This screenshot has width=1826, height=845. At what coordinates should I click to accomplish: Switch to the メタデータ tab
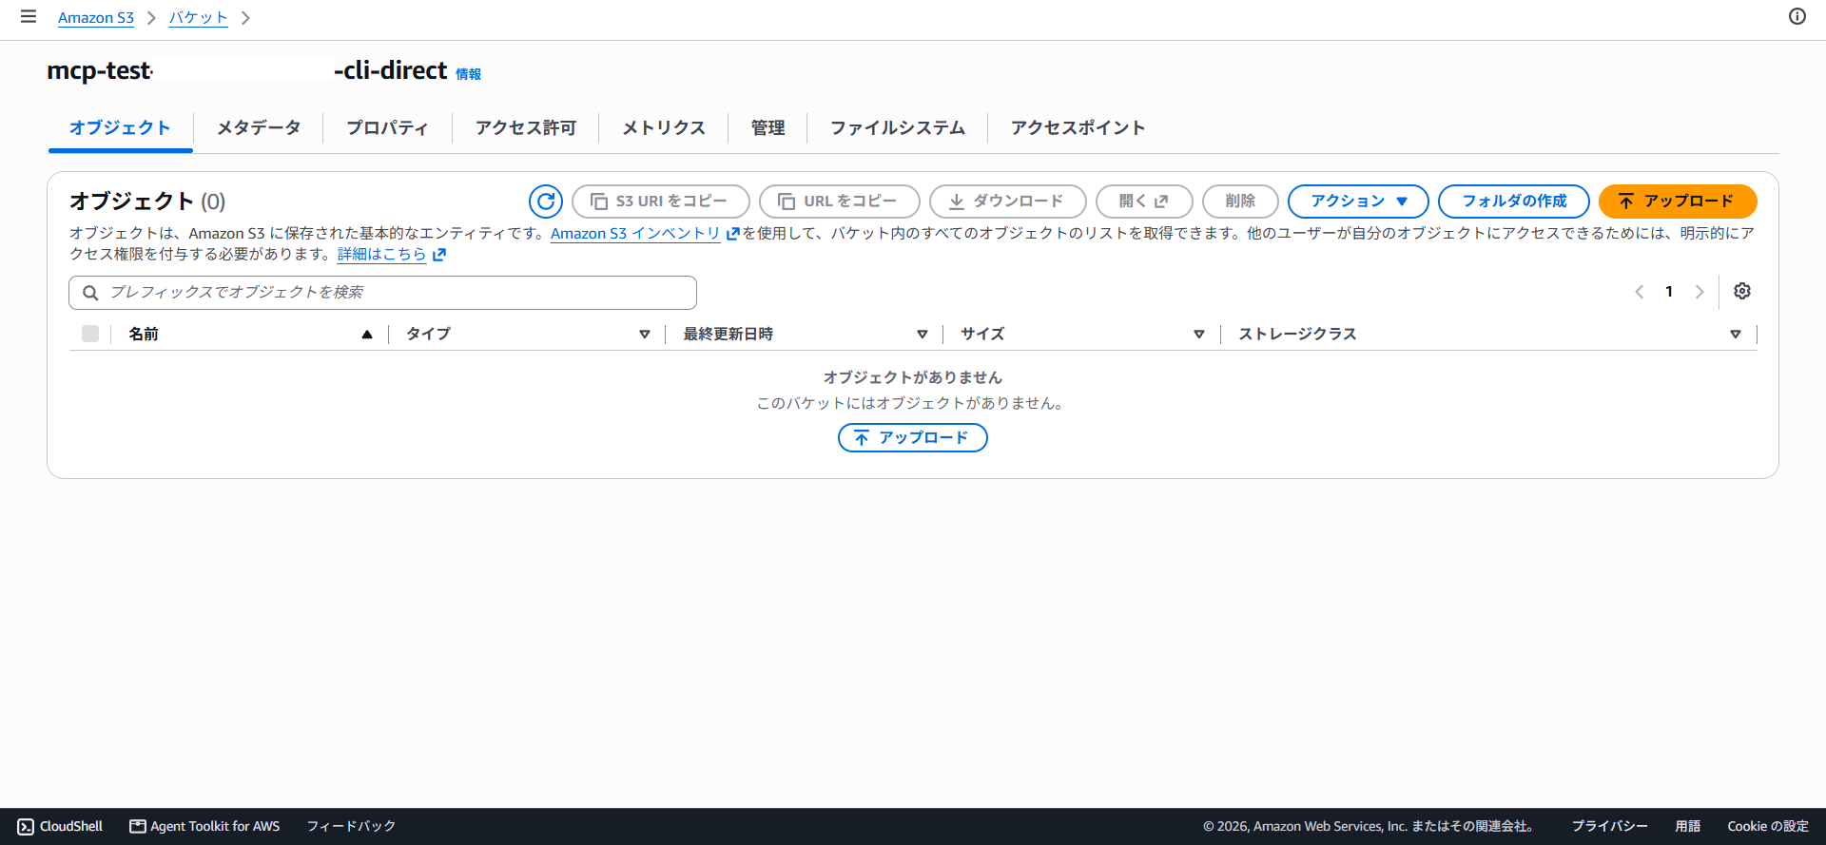click(x=259, y=128)
